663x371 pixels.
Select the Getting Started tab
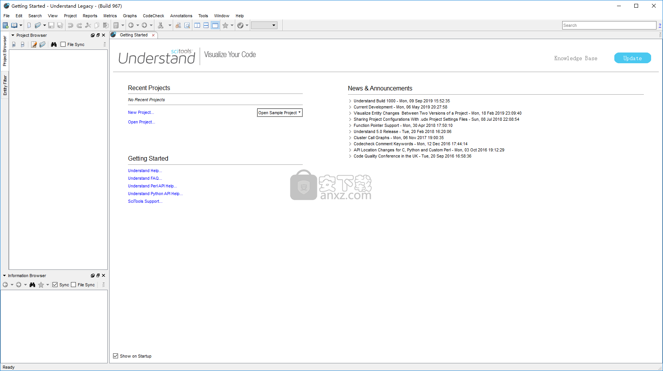[x=133, y=35]
